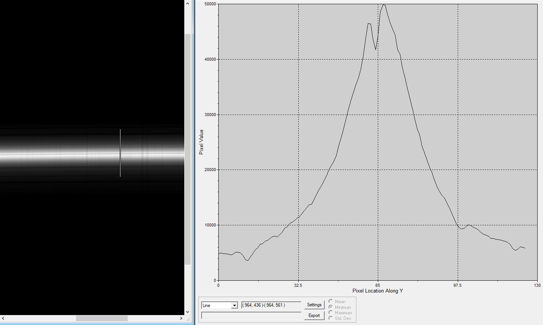Image resolution: width=543 pixels, height=325 pixels.
Task: Click the 50000 y-axis tick label
Action: click(x=210, y=4)
